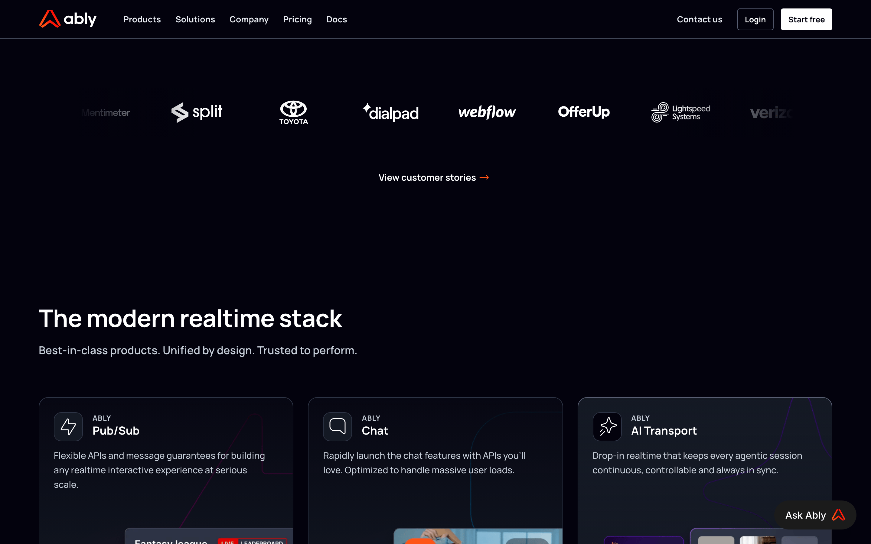Go to the Pricing page
The height and width of the screenshot is (544, 871).
pyautogui.click(x=297, y=19)
